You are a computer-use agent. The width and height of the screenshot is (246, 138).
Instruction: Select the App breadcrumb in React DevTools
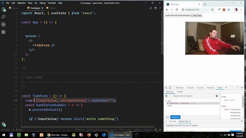coord(168,117)
